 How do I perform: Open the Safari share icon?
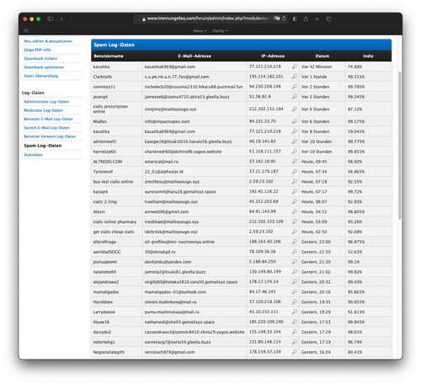(x=306, y=19)
